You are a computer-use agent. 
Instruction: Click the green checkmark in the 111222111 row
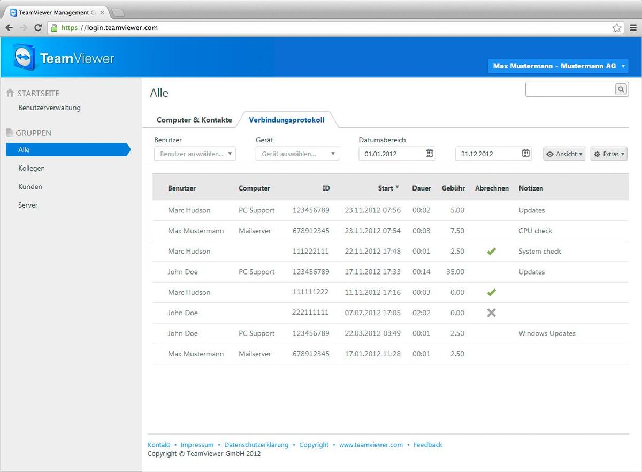[491, 251]
